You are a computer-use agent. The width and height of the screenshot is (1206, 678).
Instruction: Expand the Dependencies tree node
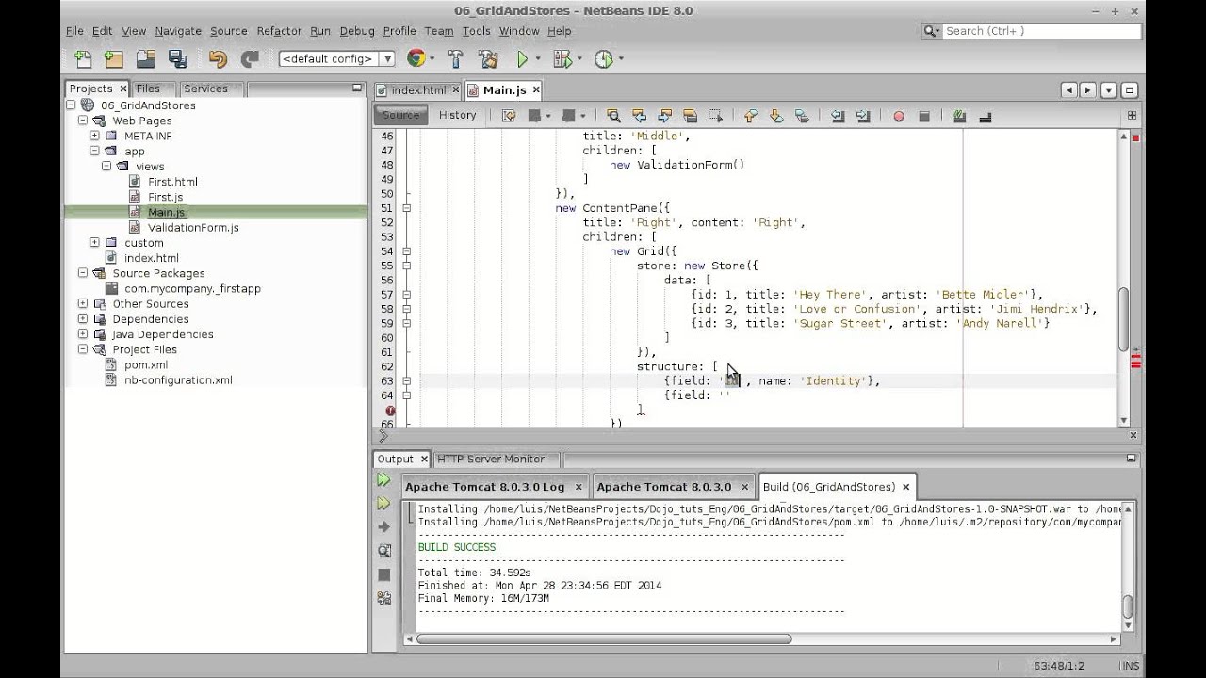coord(83,319)
